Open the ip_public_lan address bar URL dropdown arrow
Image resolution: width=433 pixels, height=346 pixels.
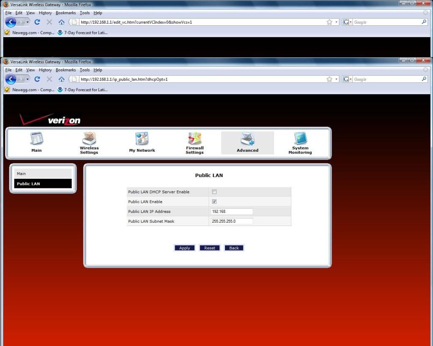337,79
